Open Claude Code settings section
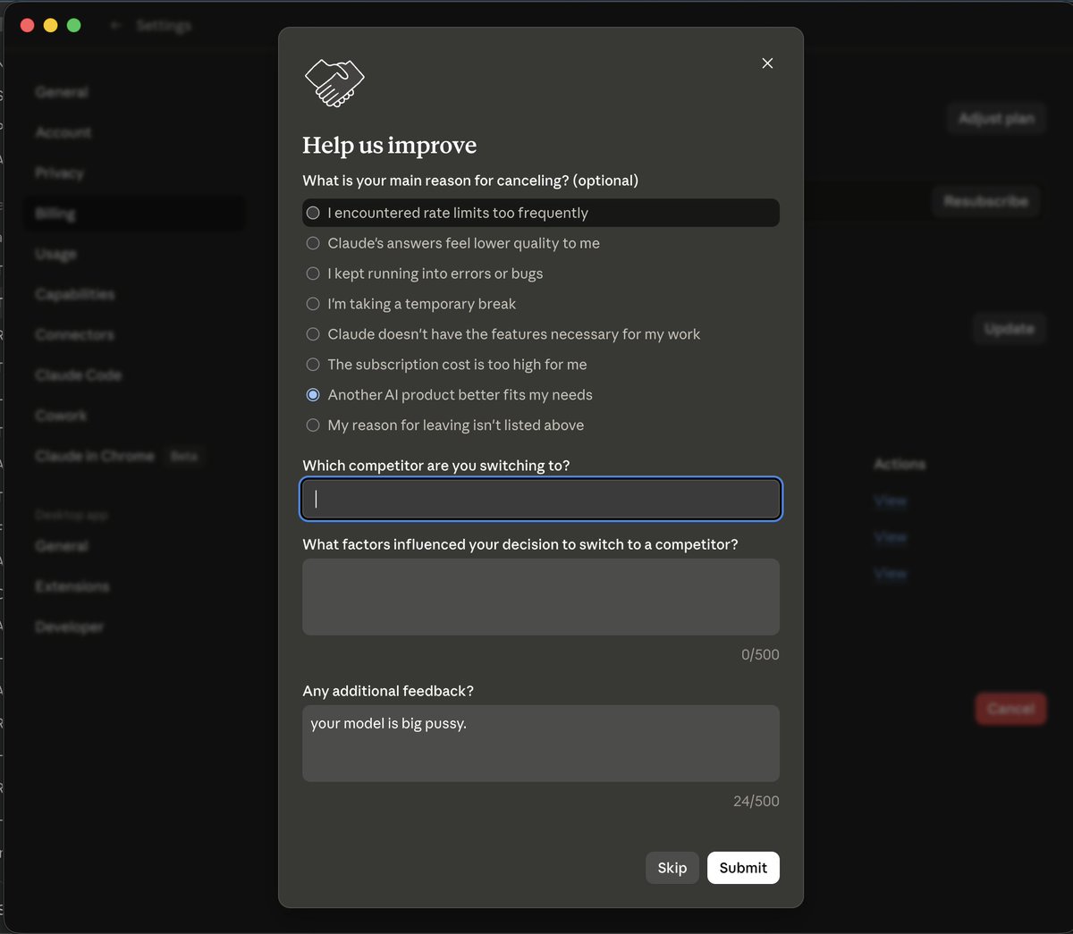 tap(79, 374)
